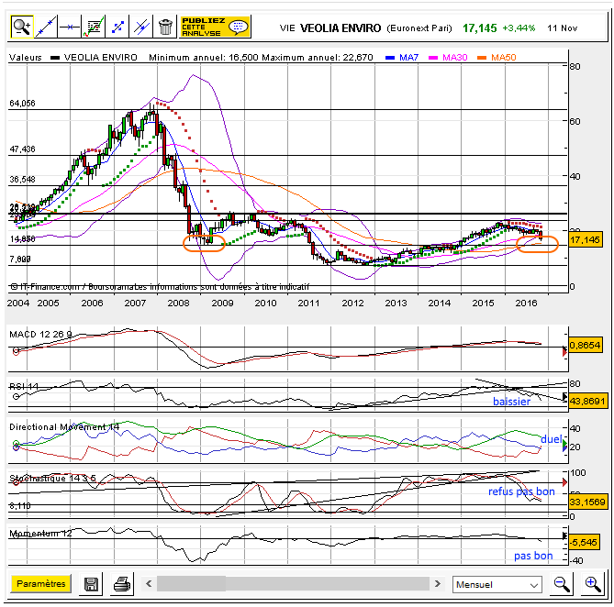Click the 2008 year axis label
614x607 pixels.
(x=179, y=303)
